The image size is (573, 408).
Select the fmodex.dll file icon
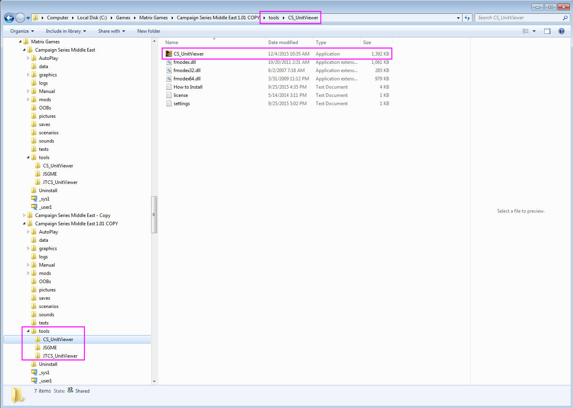tap(169, 62)
